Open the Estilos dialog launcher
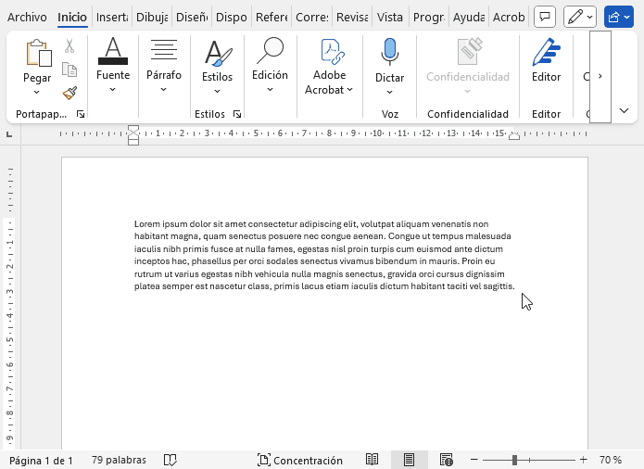The height and width of the screenshot is (469, 644). click(x=237, y=114)
